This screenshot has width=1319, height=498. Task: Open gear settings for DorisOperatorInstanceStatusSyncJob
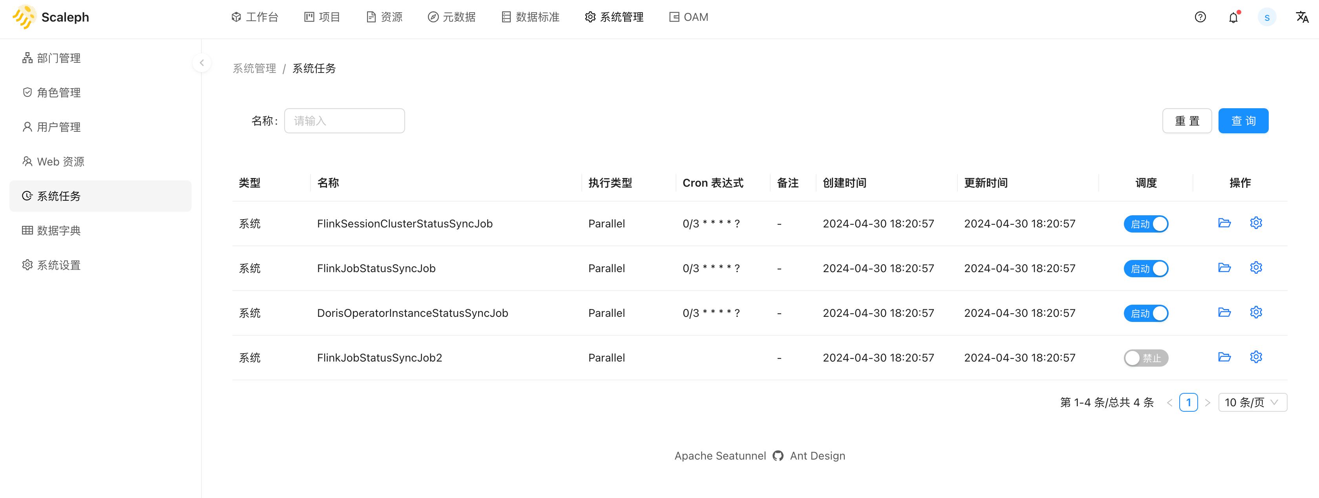click(1256, 313)
